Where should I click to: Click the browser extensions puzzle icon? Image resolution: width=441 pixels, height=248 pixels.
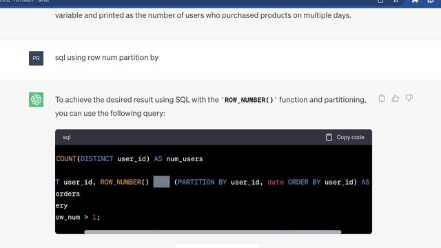415,1
